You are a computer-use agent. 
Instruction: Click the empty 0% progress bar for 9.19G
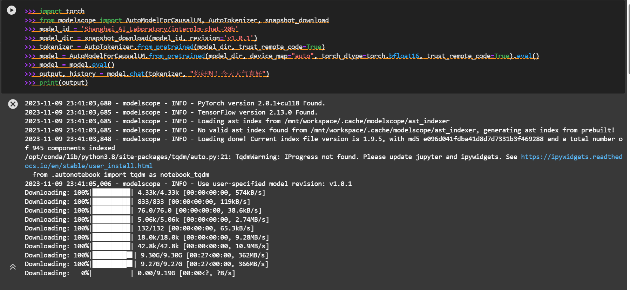(x=111, y=273)
